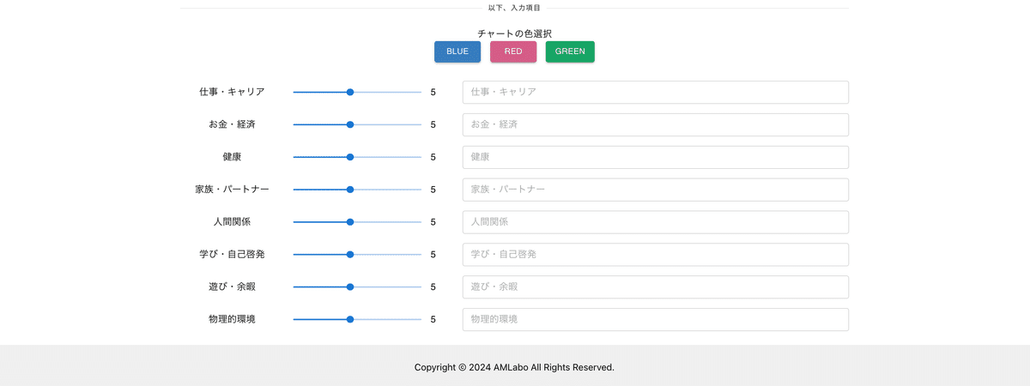Click the 遊び・余暇 slider handle
The height and width of the screenshot is (386, 1030).
(350, 286)
